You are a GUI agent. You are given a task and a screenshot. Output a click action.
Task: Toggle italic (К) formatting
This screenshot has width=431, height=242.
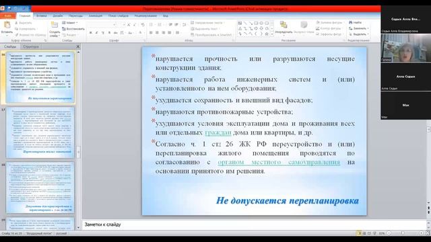point(96,33)
